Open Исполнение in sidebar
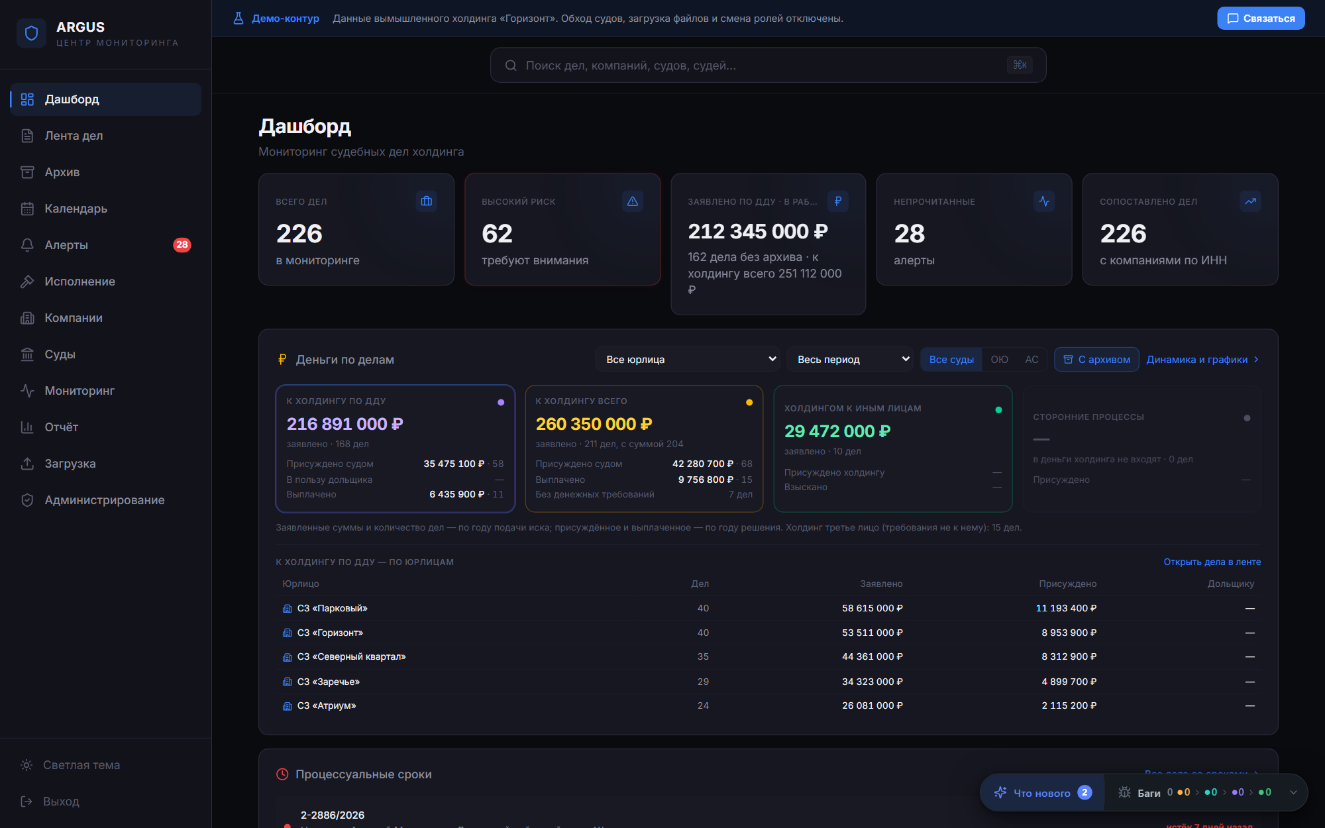Screen dimensions: 1325x828 coord(105,282)
